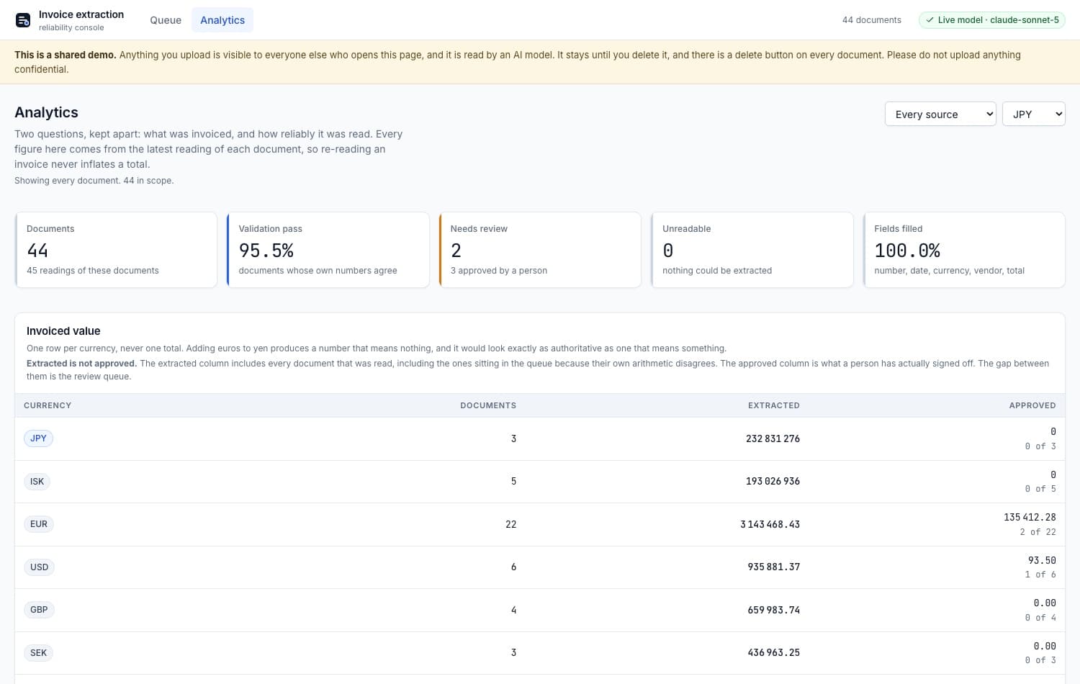This screenshot has width=1080, height=684.
Task: Click approved amount 93.50
Action: click(1042, 560)
